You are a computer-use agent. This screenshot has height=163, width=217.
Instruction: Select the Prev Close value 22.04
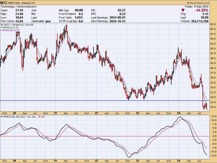pos(19,21)
